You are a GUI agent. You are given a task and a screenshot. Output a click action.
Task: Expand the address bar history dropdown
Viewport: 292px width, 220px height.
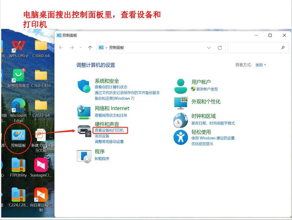coord(209,47)
